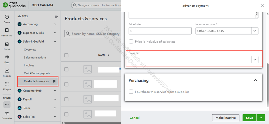
Task: Select the first product row checkbox
Action: [66, 69]
